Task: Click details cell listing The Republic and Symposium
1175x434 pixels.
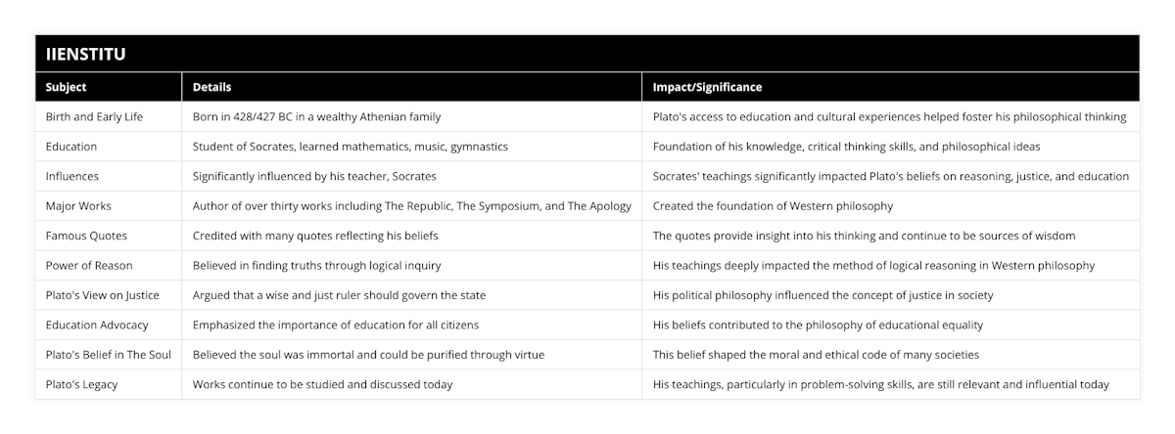Action: (412, 206)
